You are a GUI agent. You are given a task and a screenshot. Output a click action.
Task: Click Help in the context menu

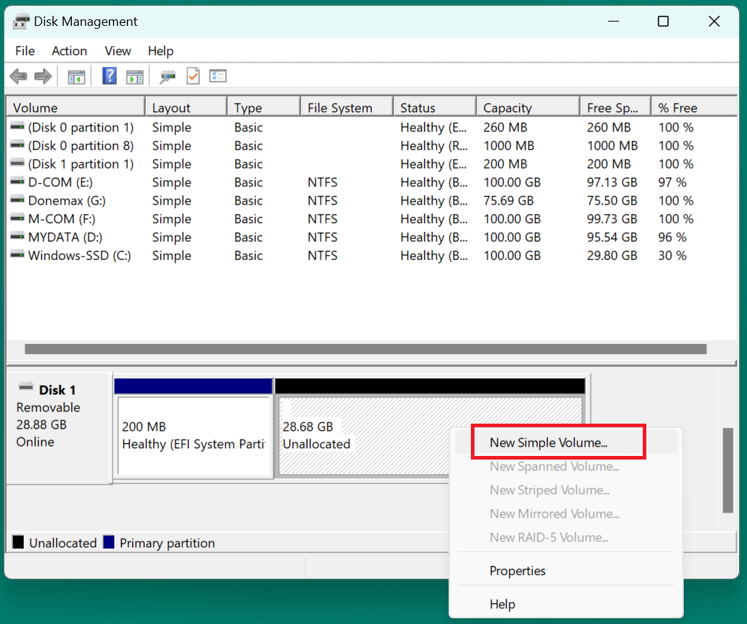pos(502,604)
